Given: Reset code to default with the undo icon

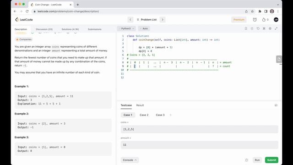Looking at the screenshot, I should [x=258, y=28].
